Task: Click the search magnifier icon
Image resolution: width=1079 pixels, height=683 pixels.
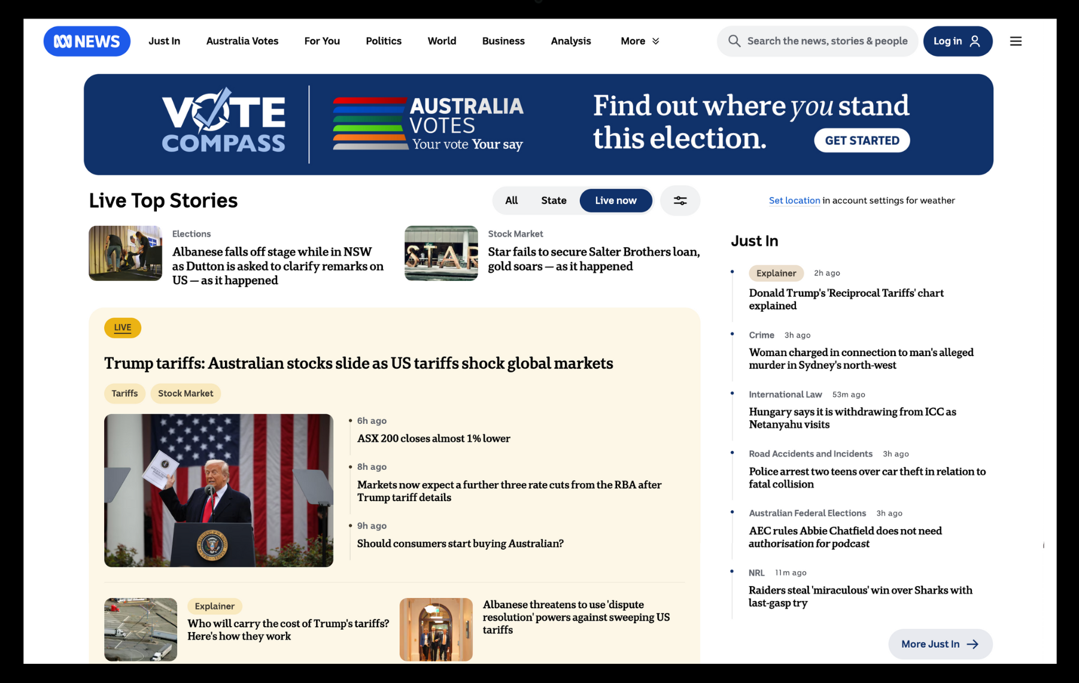Action: pyautogui.click(x=734, y=41)
